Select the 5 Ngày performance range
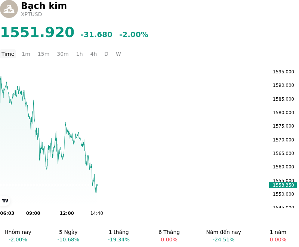The image size is (299, 247). click(x=68, y=236)
